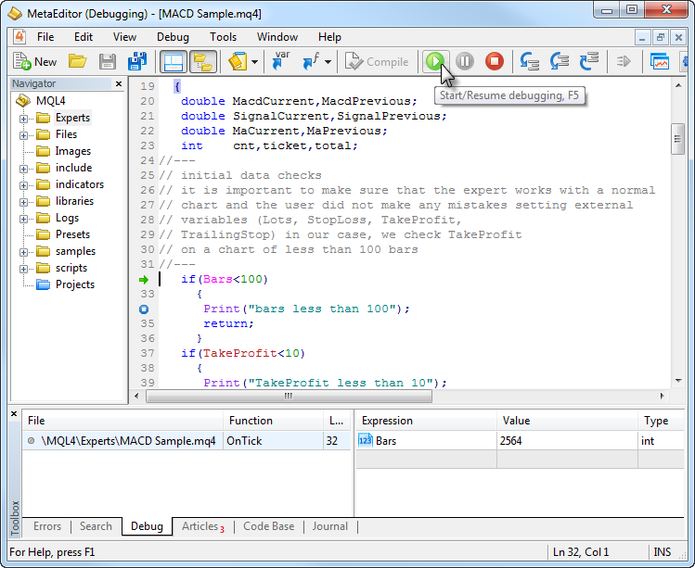Expand the Experts folder in Navigator

(24, 119)
